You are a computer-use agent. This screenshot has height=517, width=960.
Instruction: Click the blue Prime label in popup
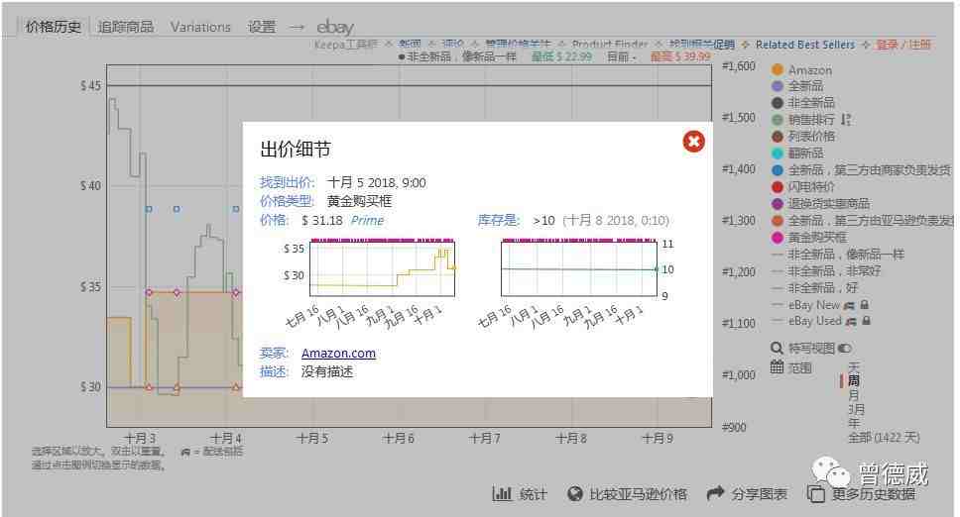pos(367,220)
